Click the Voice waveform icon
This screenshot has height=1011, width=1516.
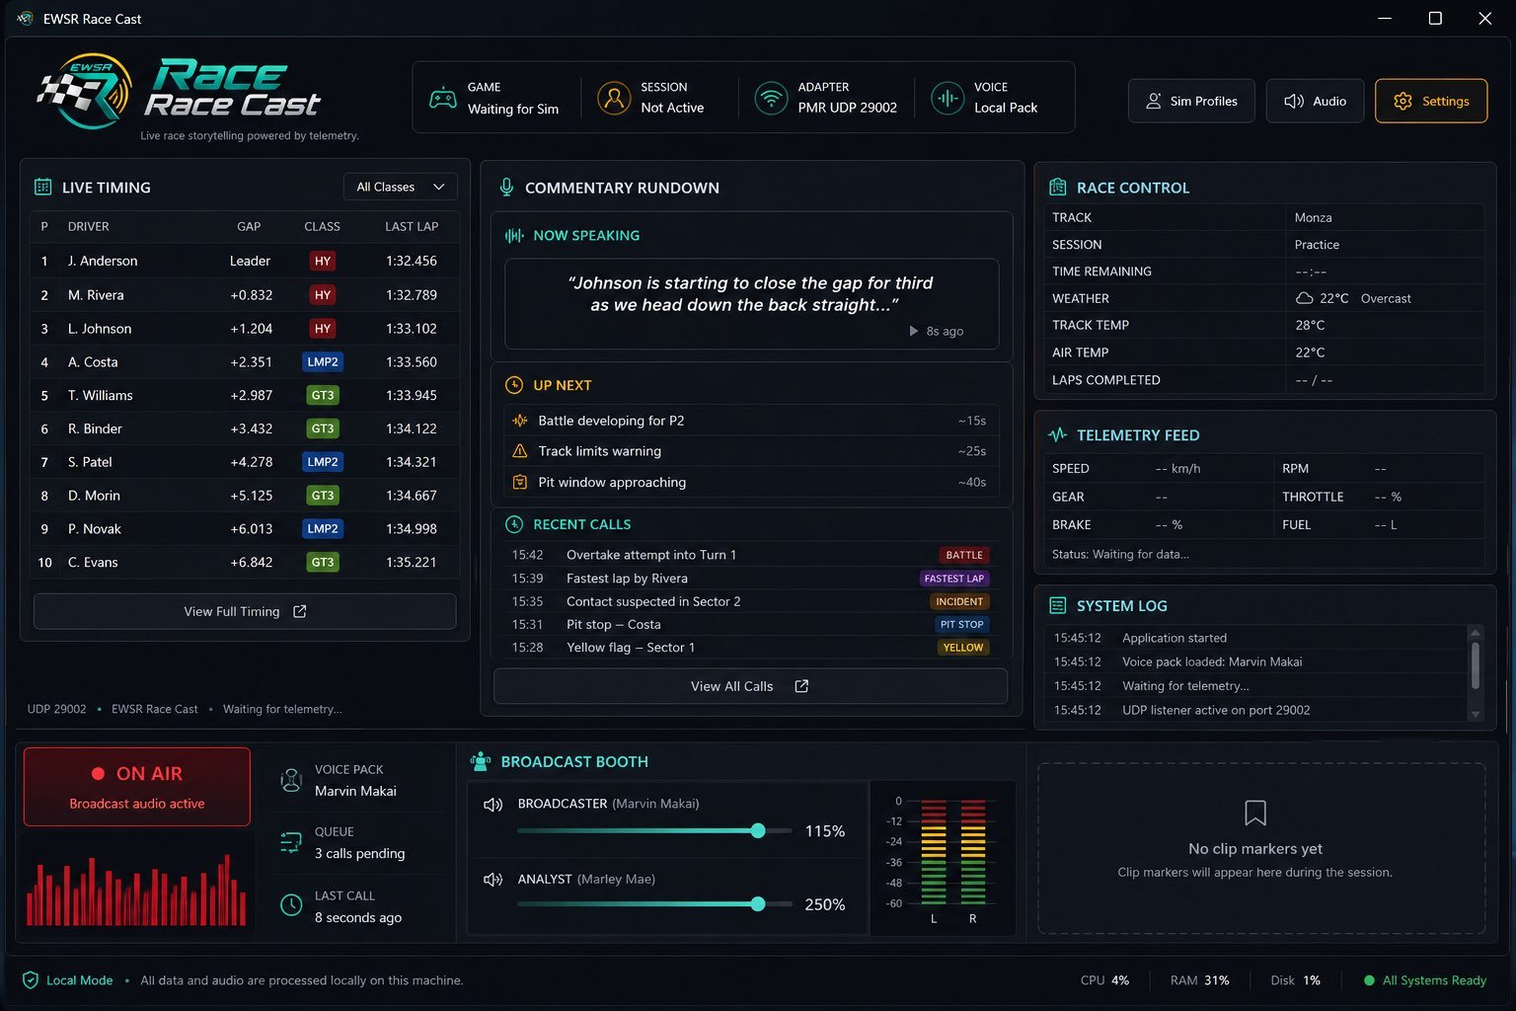(x=947, y=98)
